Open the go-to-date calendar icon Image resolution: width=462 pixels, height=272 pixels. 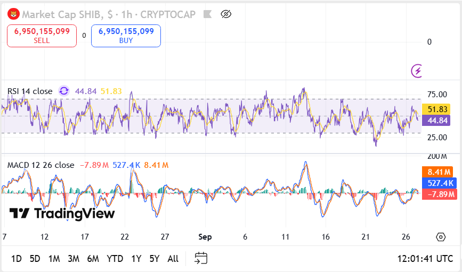(201, 259)
